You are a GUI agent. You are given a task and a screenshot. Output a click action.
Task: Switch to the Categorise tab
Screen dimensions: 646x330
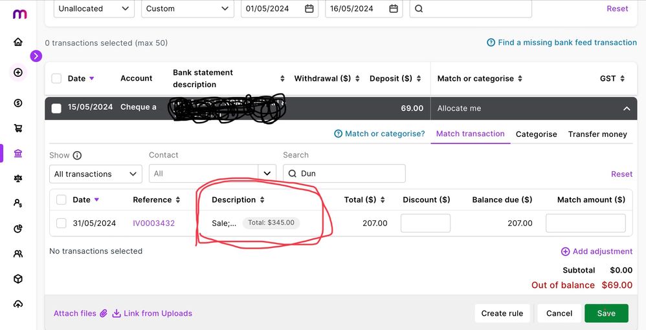[x=536, y=134]
